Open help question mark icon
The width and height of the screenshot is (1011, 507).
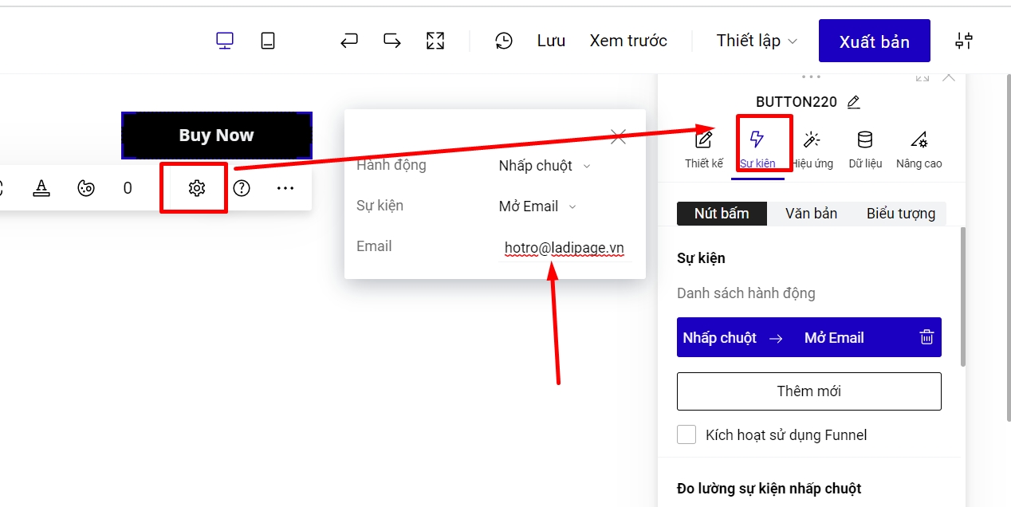(242, 188)
